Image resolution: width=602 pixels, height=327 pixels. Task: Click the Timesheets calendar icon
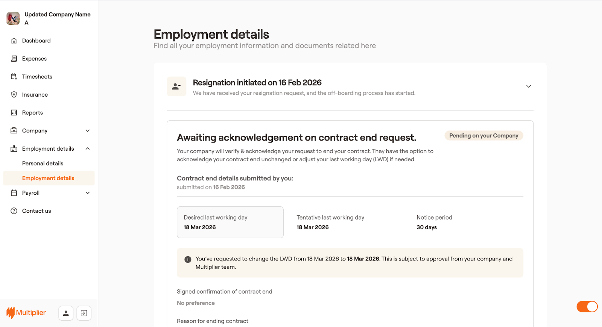14,77
